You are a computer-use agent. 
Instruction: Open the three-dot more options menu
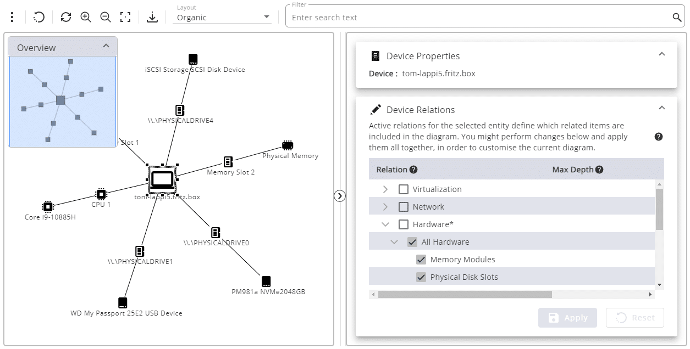click(x=12, y=17)
